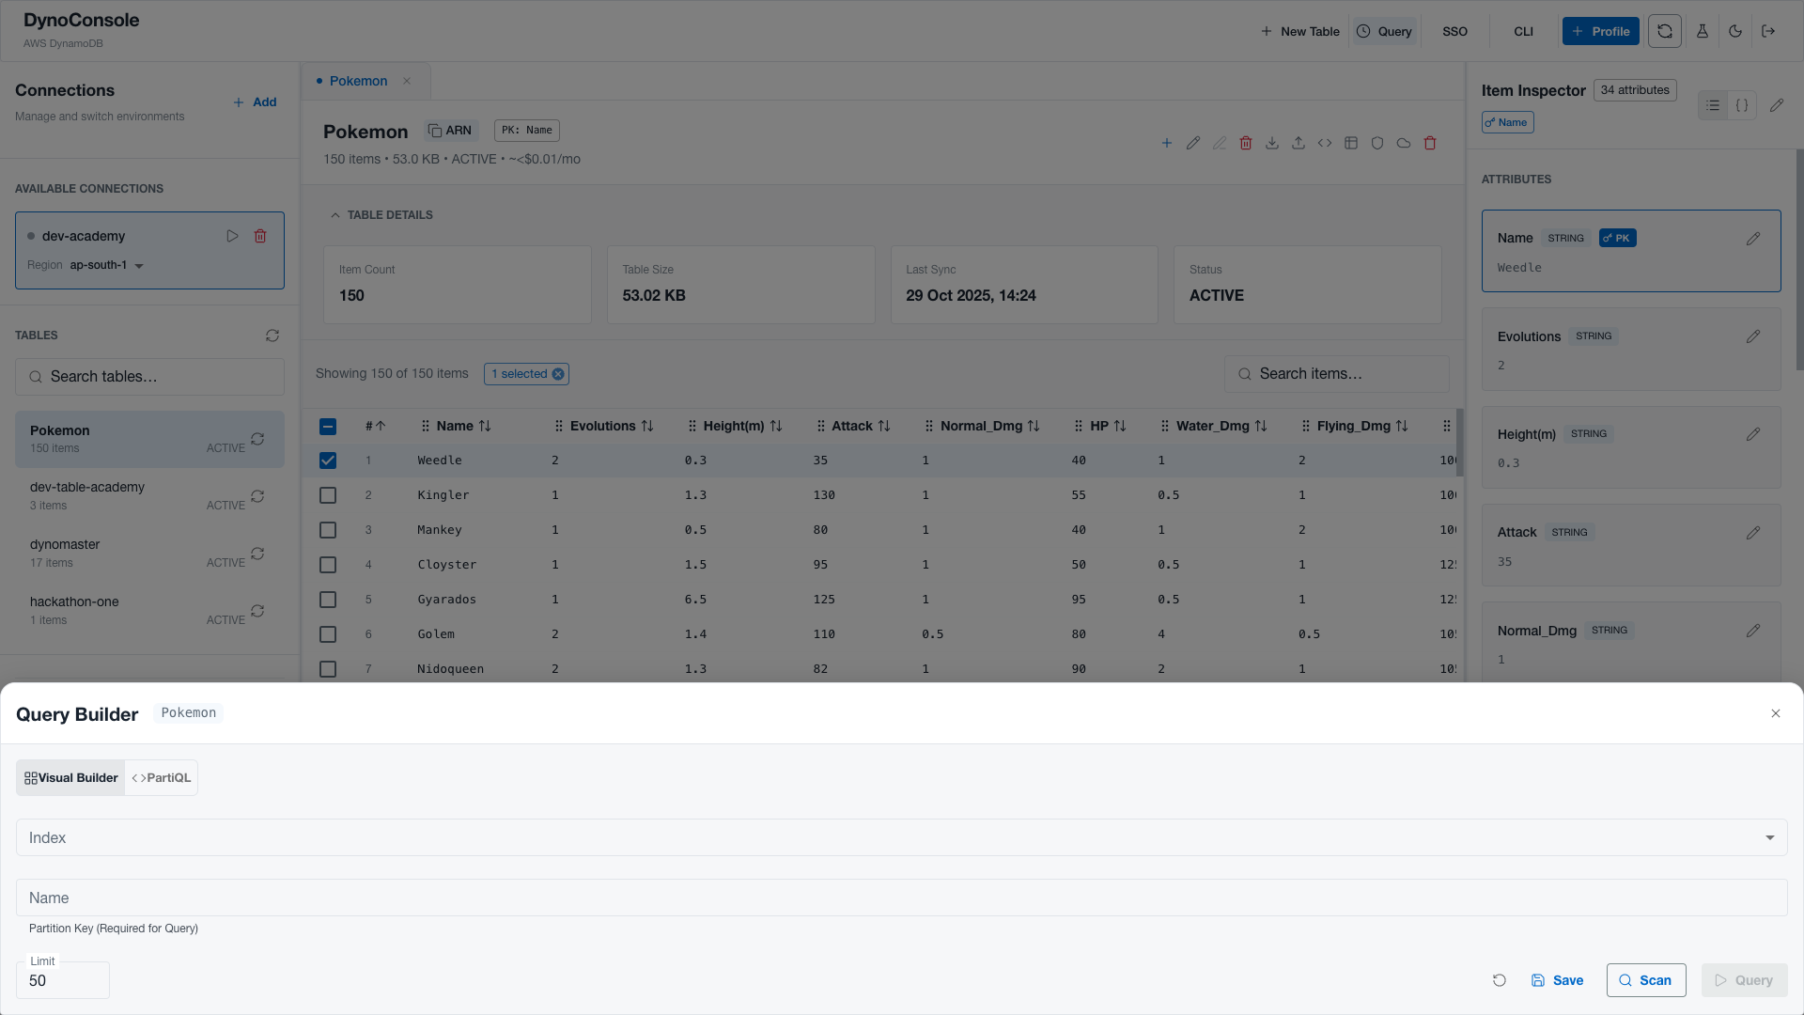The image size is (1804, 1015).
Task: Click the cloud icon in the table toolbar
Action: 1403,143
